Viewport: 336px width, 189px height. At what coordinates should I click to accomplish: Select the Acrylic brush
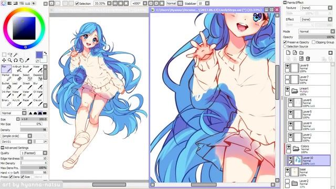[17, 103]
